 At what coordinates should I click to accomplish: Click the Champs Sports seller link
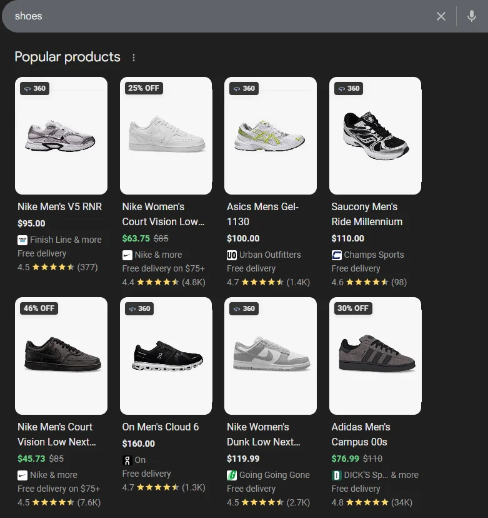(x=374, y=255)
